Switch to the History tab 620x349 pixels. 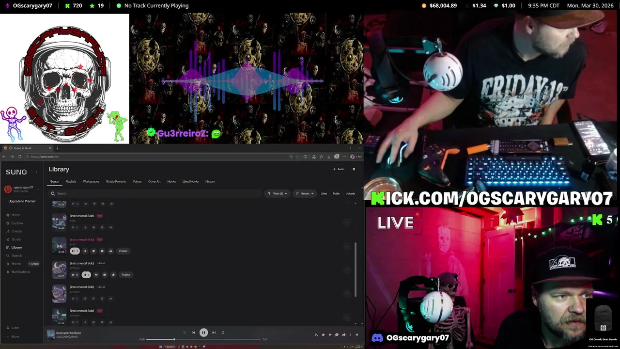[210, 181]
